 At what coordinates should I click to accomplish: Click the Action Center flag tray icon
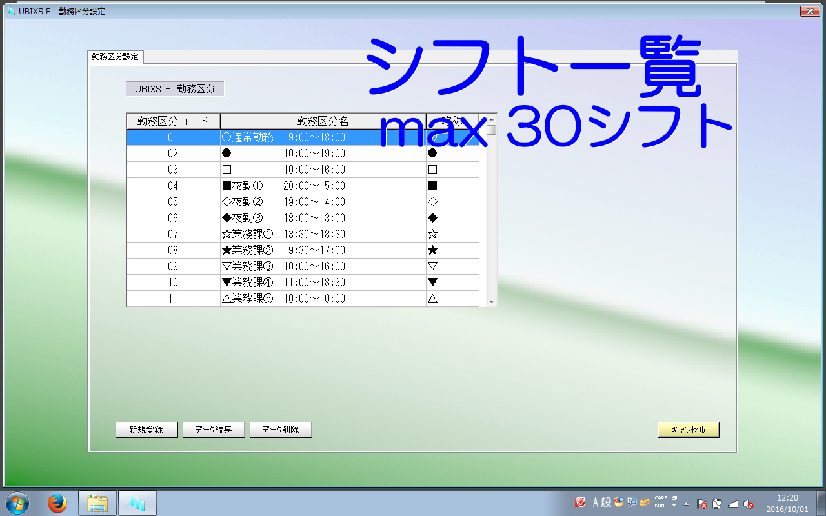tap(702, 504)
